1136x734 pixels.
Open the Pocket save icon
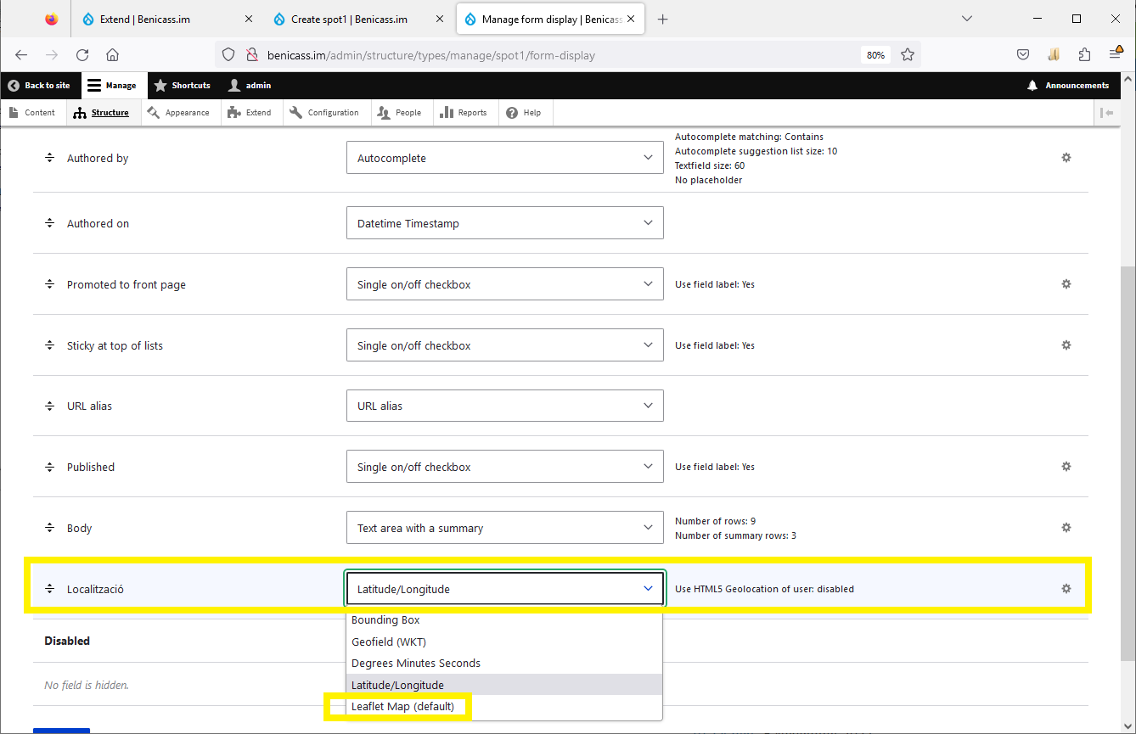tap(1023, 54)
